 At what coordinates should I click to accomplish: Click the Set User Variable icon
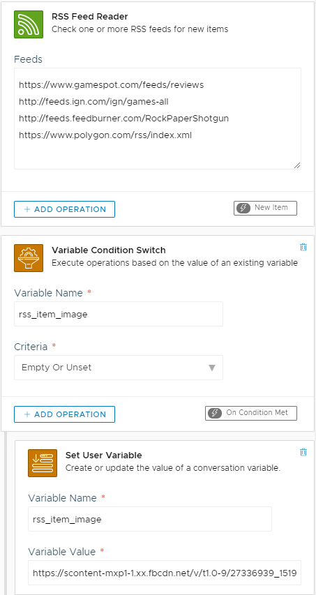[43, 463]
